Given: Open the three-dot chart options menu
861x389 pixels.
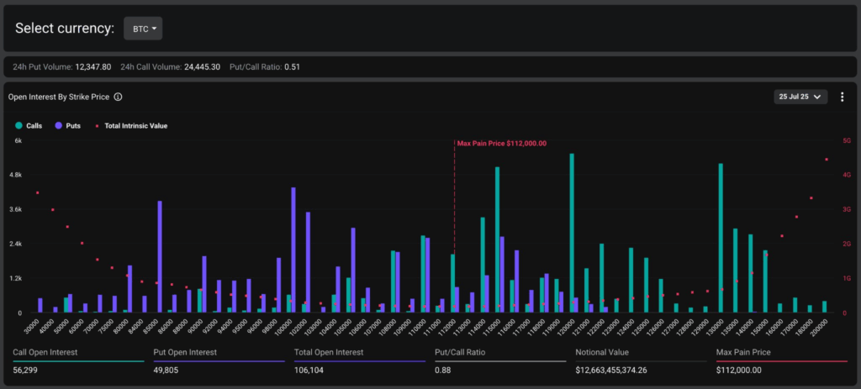Looking at the screenshot, I should pos(842,97).
